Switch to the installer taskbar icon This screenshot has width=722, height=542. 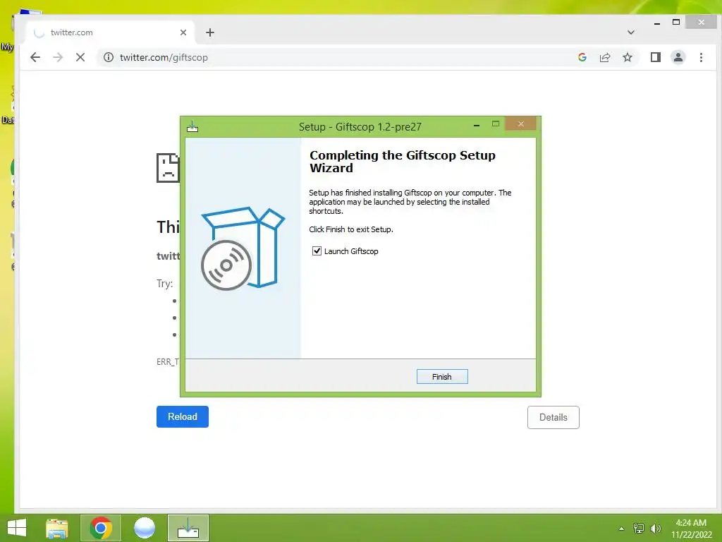[x=188, y=528]
